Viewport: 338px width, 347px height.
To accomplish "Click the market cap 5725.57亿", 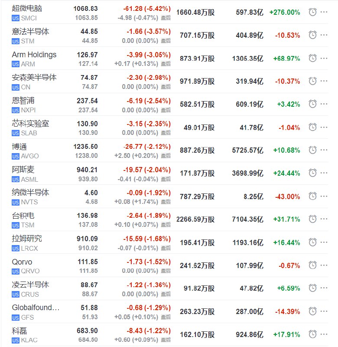I will point(247,151).
